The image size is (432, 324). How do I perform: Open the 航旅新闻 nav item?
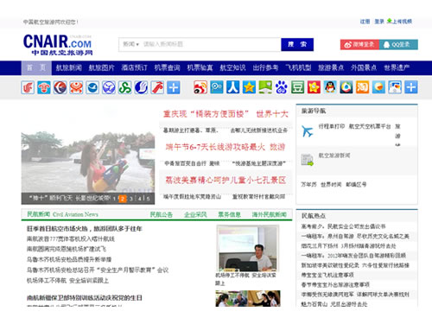(68, 68)
